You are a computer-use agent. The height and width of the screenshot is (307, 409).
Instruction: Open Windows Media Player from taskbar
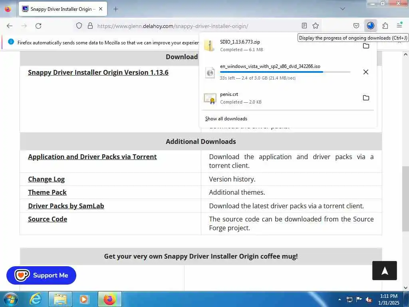(84, 299)
